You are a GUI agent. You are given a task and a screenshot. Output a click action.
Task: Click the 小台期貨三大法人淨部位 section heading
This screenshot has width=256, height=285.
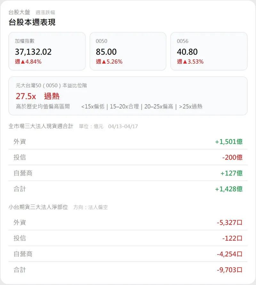click(x=38, y=207)
